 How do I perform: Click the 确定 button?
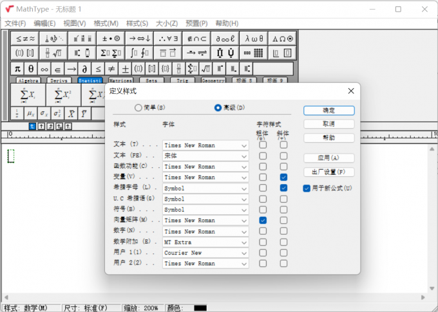tap(329, 111)
